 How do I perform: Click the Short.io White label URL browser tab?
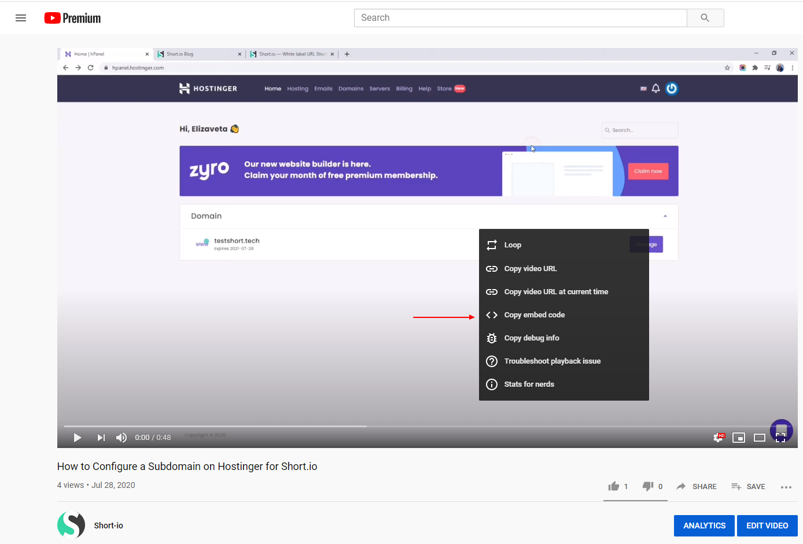[291, 54]
